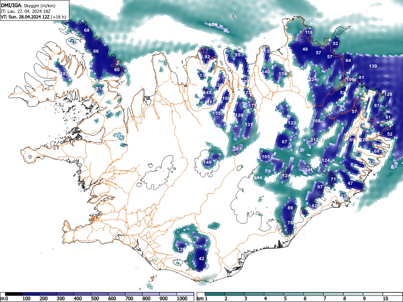Image resolution: width=403 pixels, height=302 pixels.
Task: Click the '145' visibility value
Action: 207,93
